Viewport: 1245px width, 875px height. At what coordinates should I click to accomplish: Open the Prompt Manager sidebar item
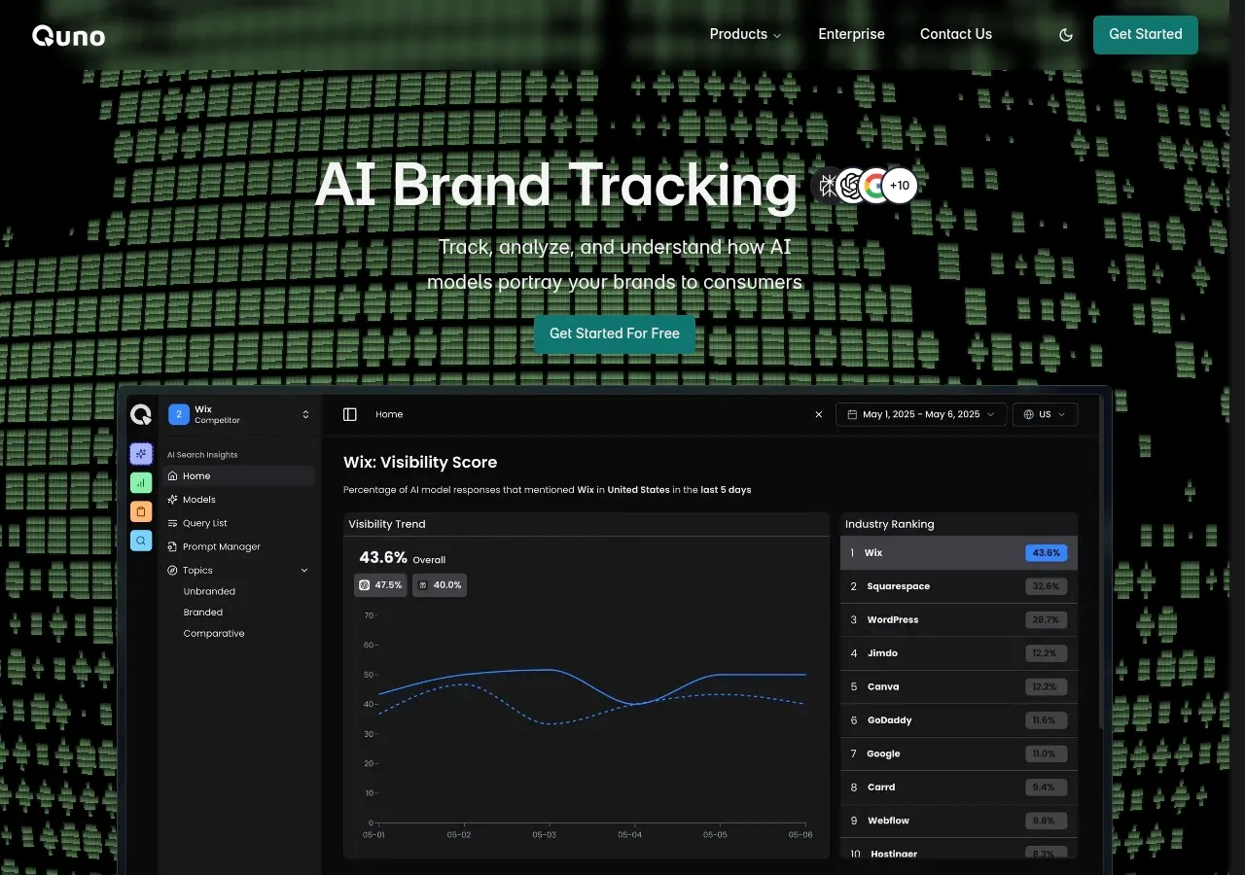239,546
